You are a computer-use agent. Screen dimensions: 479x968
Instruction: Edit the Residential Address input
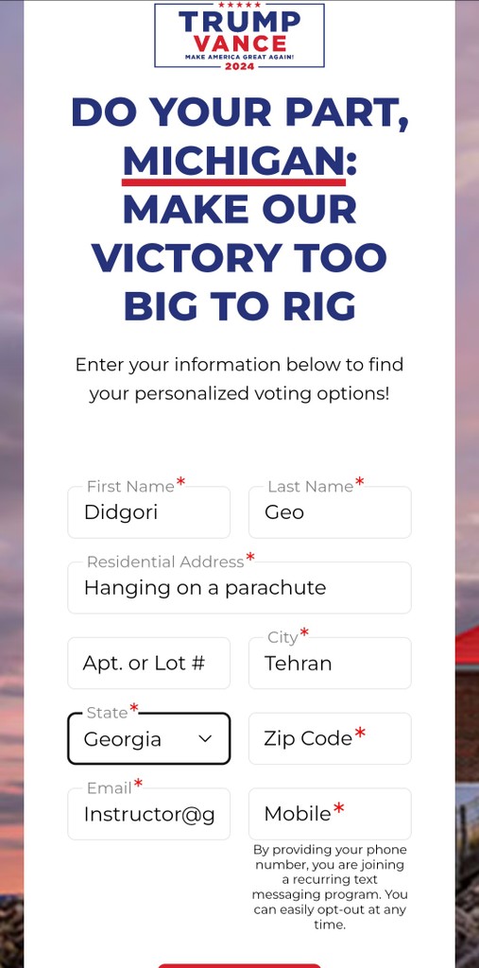240,588
